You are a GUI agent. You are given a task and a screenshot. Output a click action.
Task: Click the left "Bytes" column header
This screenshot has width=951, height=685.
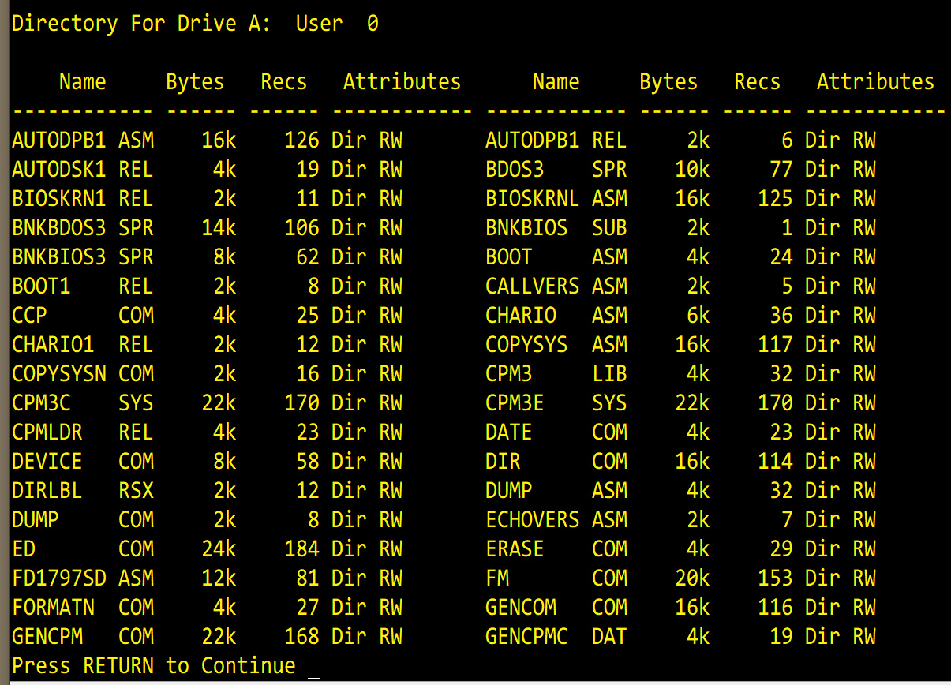click(195, 82)
